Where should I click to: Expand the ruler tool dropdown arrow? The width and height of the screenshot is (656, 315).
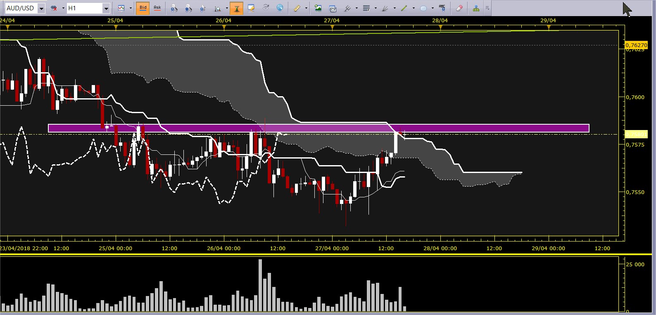(306, 8)
